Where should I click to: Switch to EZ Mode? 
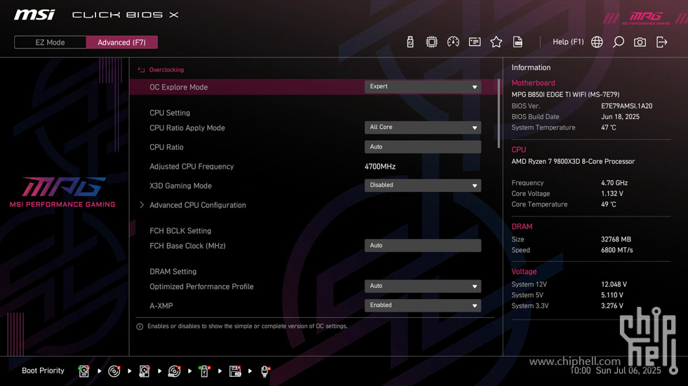point(50,43)
